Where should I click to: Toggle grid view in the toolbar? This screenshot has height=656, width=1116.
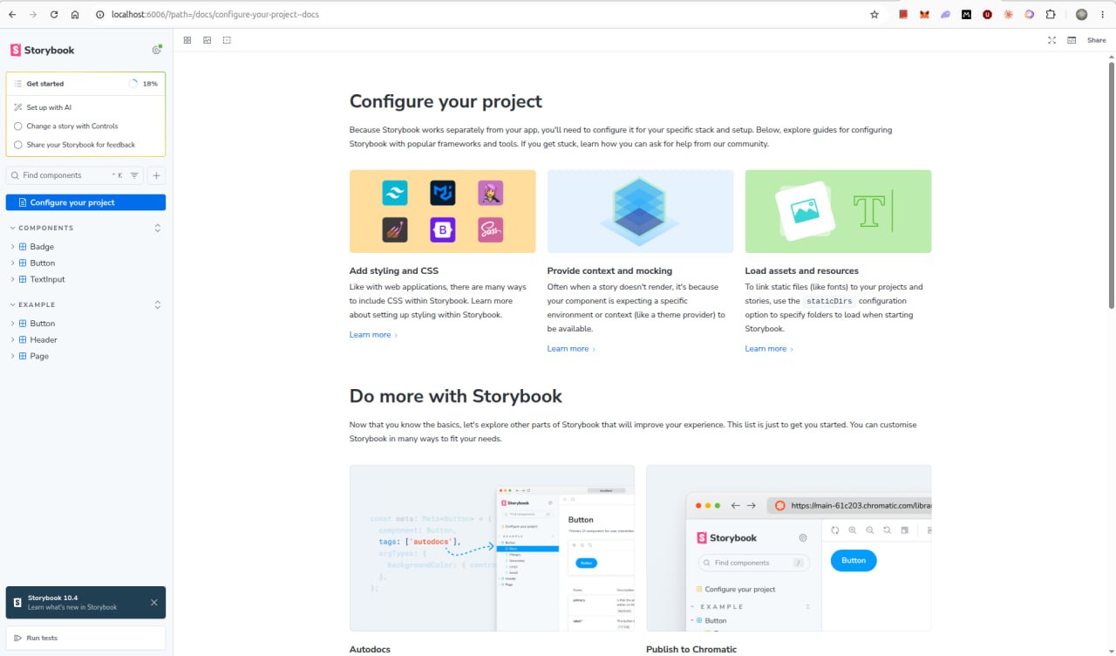[x=187, y=40]
